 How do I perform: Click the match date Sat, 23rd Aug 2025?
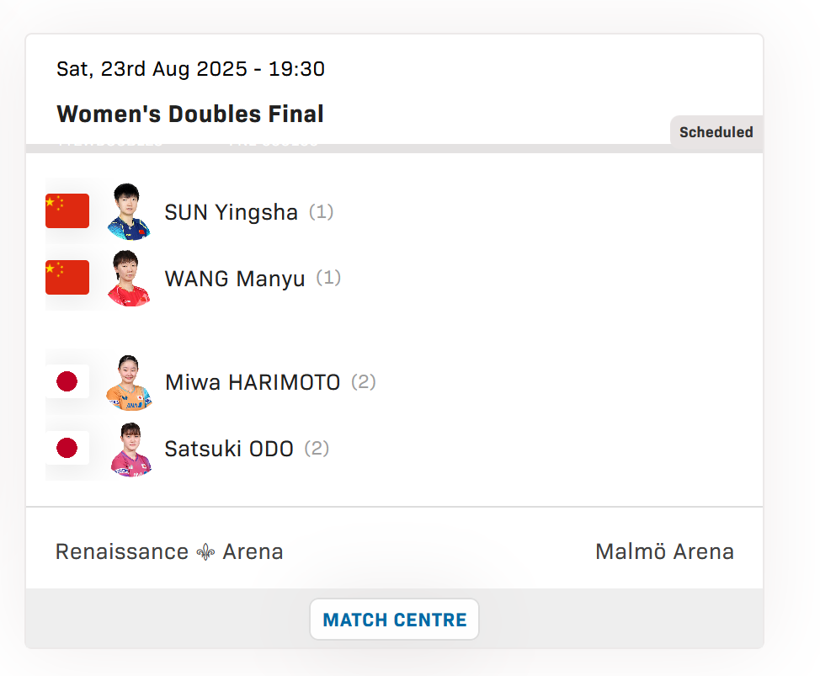point(152,68)
